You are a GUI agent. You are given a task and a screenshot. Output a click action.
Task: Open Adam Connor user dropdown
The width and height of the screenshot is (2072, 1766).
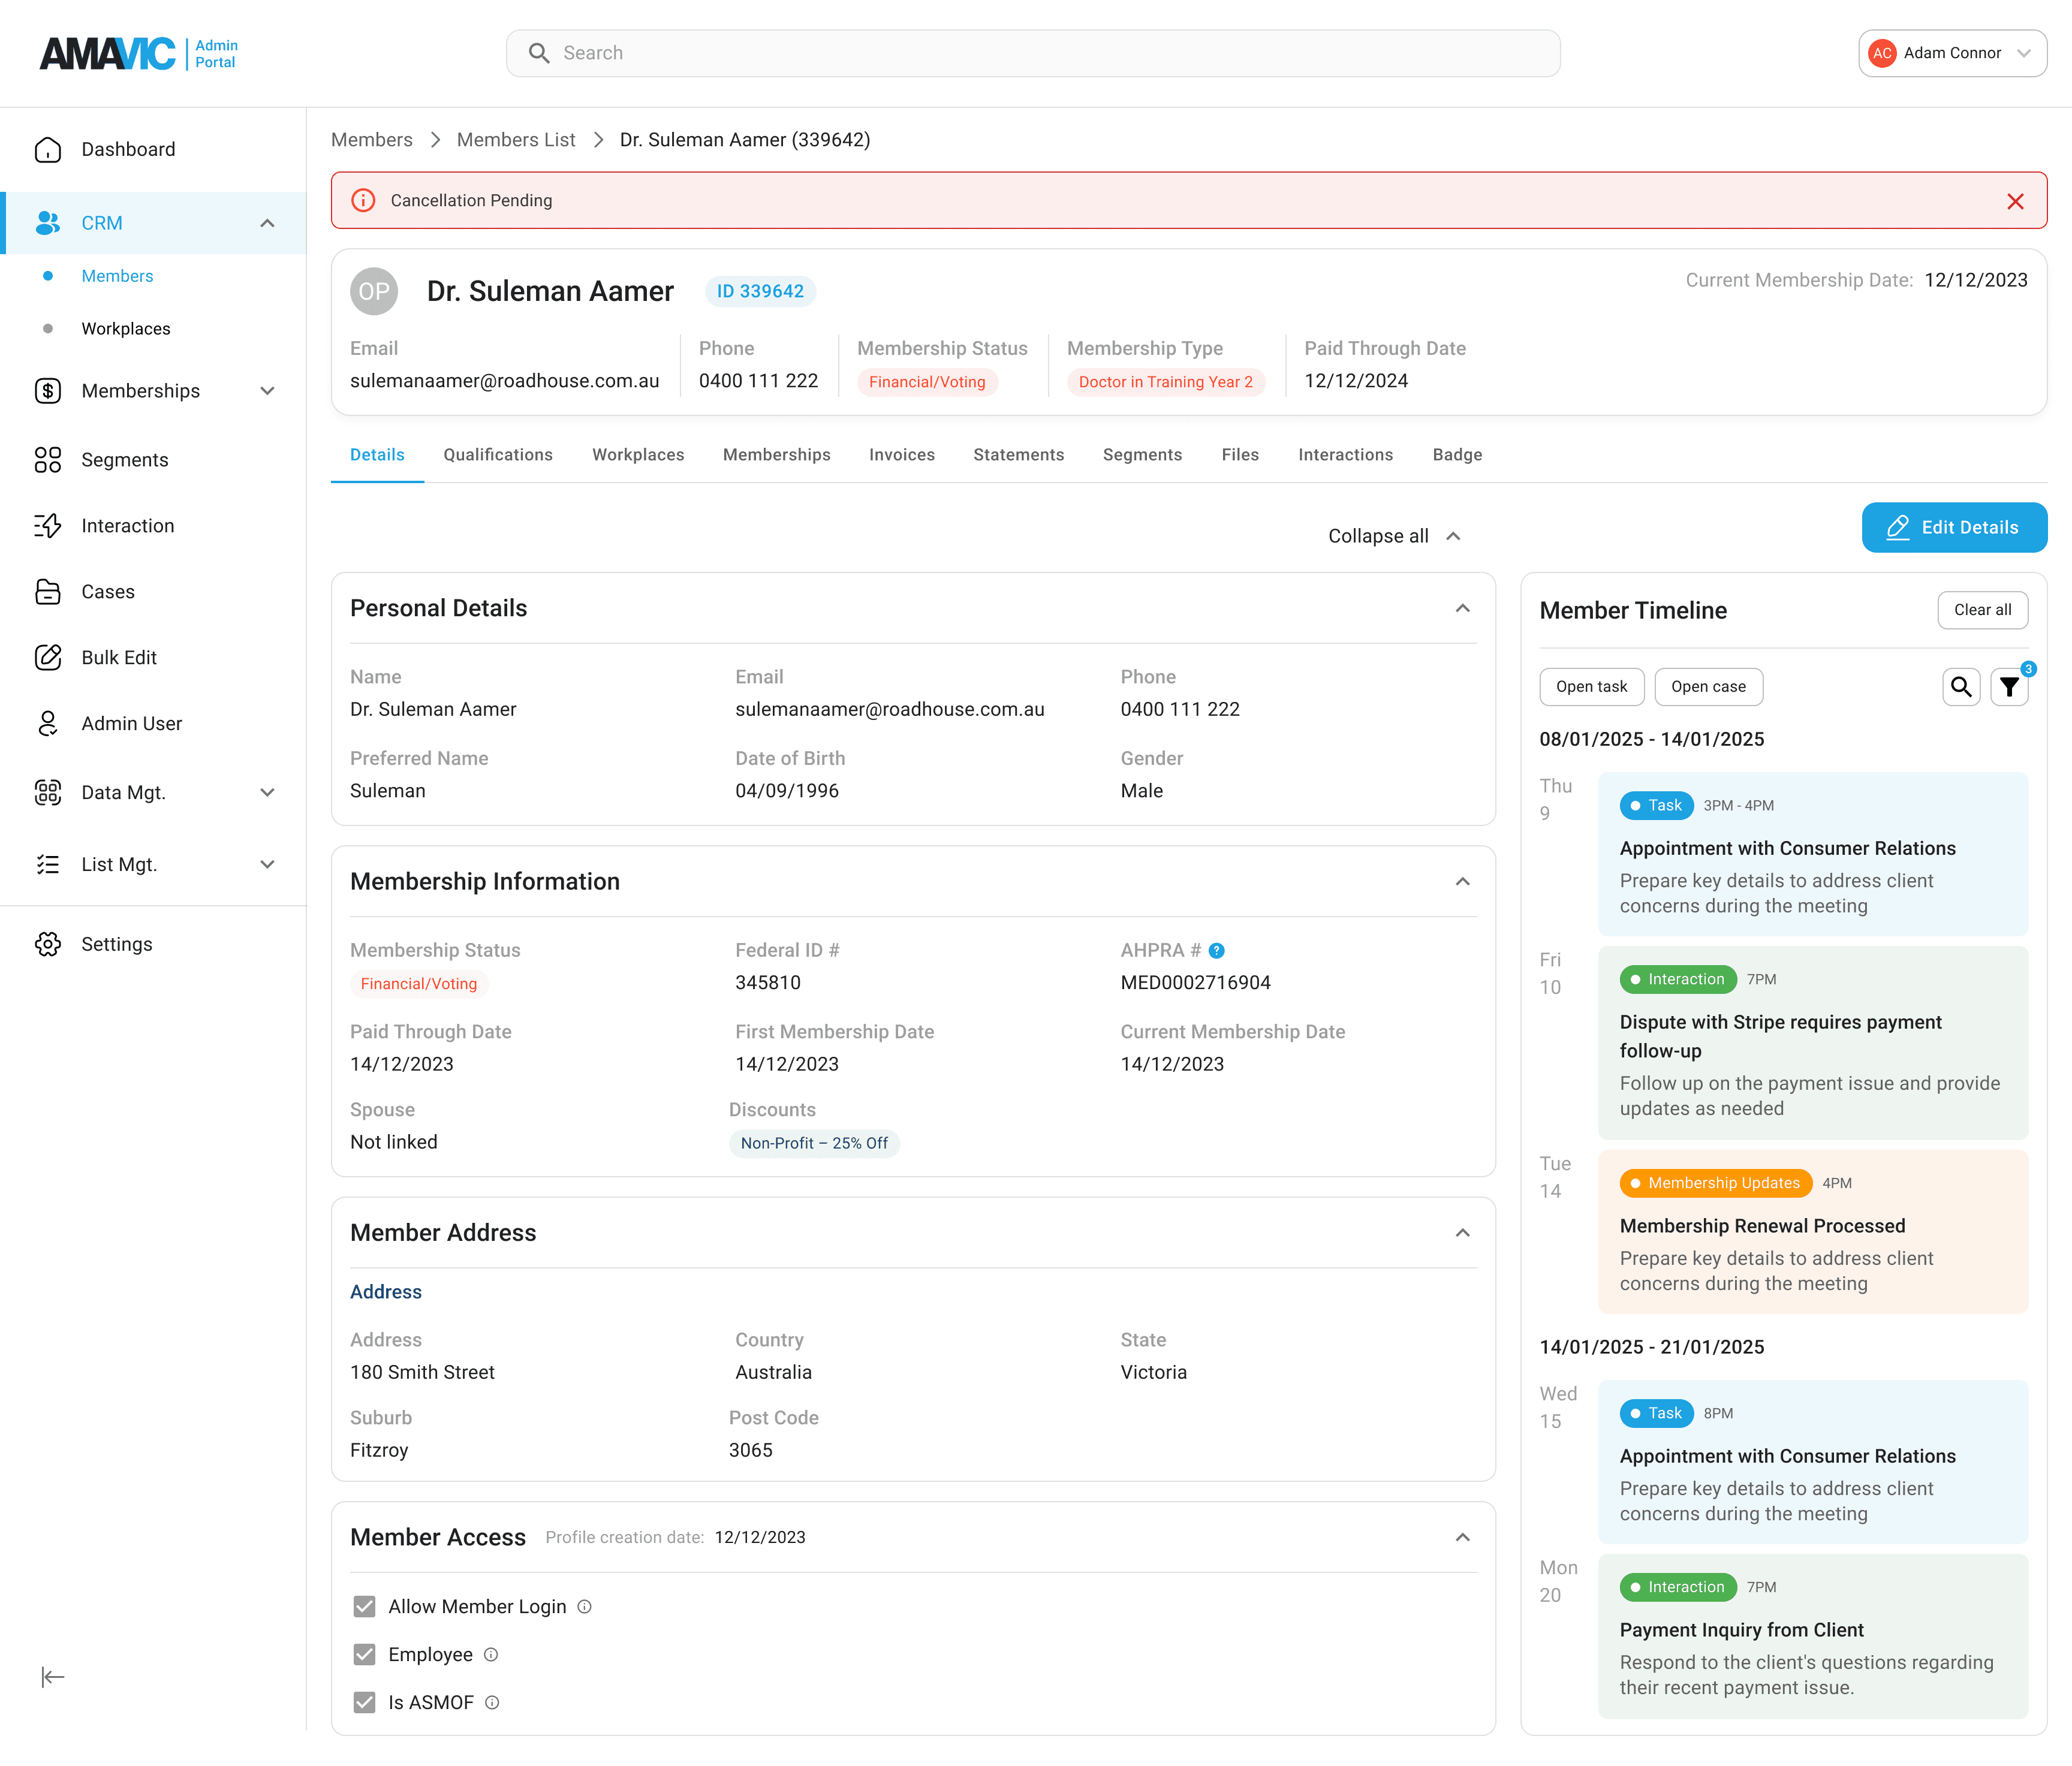(x=1951, y=53)
